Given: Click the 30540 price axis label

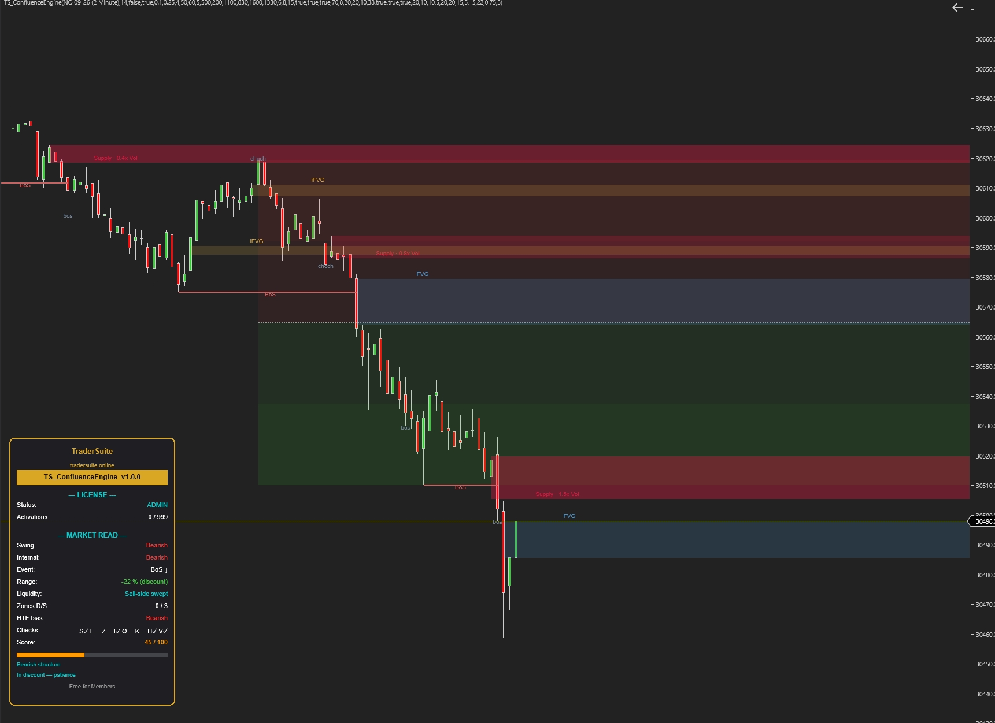Looking at the screenshot, I should pyautogui.click(x=985, y=397).
